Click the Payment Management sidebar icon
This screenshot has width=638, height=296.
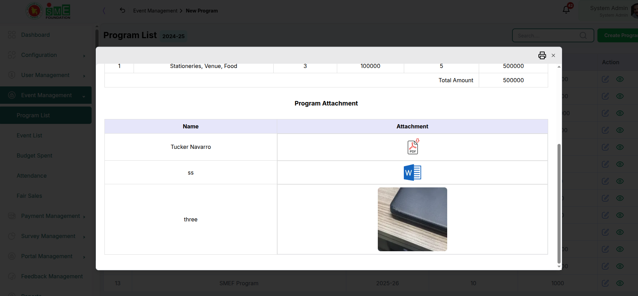coord(12,216)
